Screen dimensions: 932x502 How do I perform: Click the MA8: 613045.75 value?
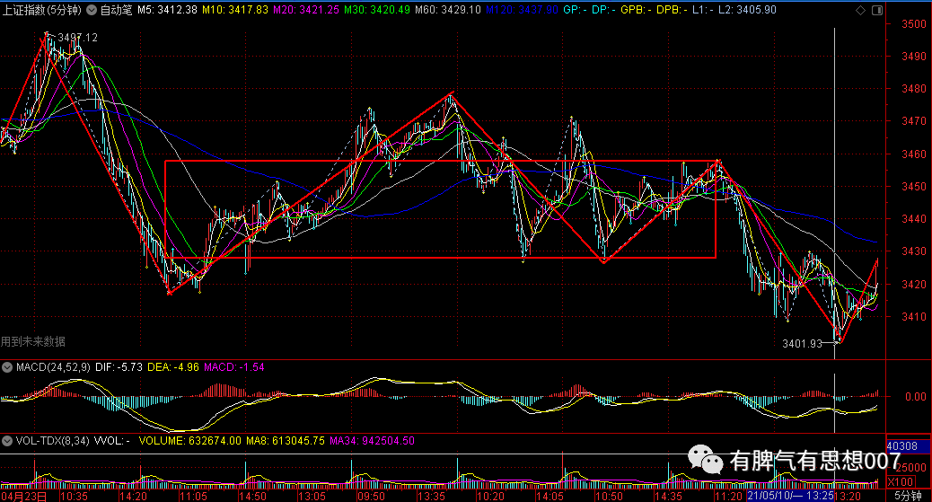286,441
